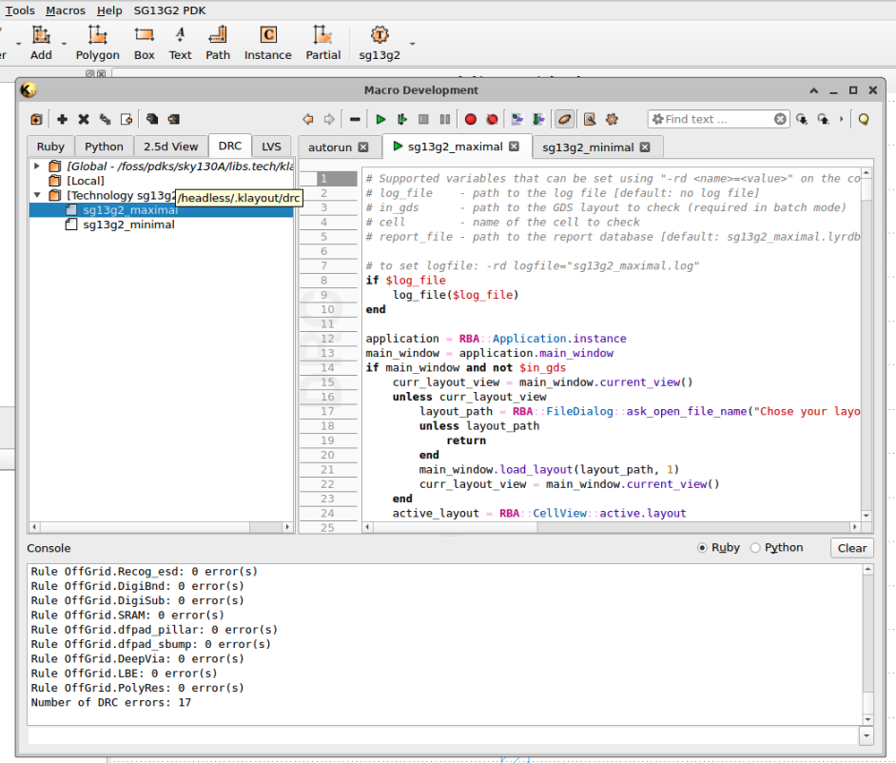Run the script with the green play icon
The image size is (896, 763).
coord(380,119)
